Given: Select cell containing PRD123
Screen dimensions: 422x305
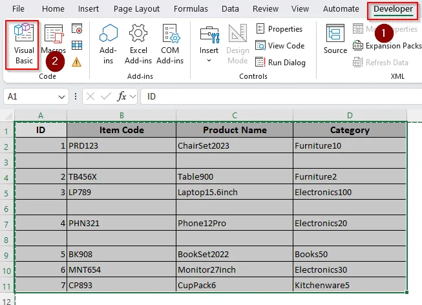Looking at the screenshot, I should [x=121, y=145].
